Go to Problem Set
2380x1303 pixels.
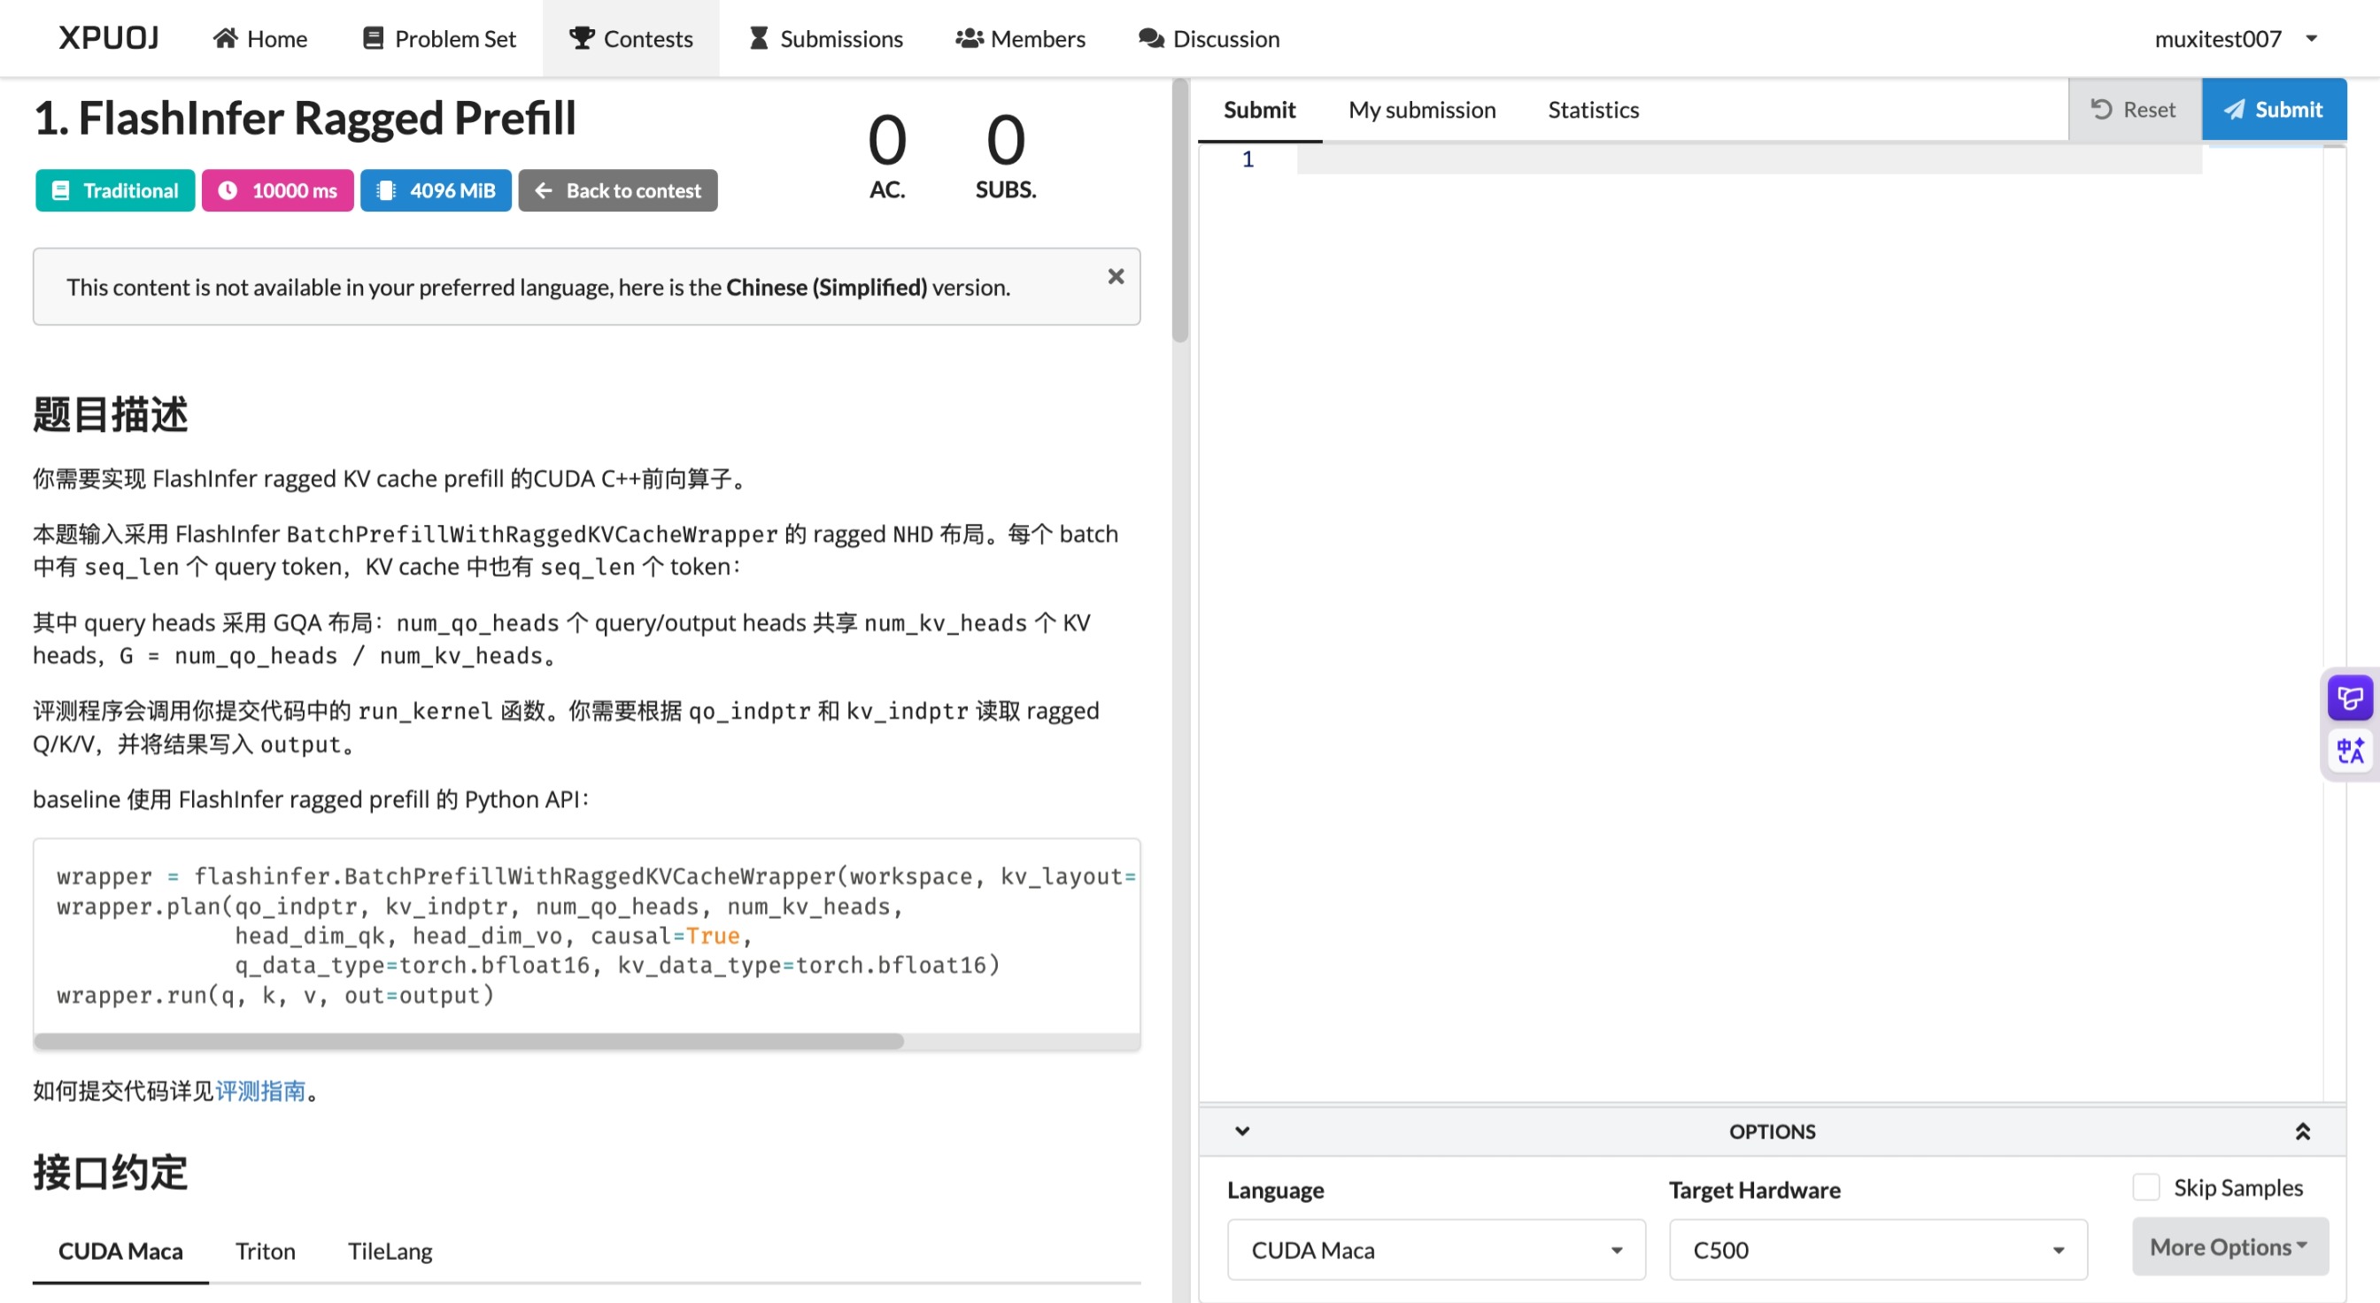click(x=440, y=38)
